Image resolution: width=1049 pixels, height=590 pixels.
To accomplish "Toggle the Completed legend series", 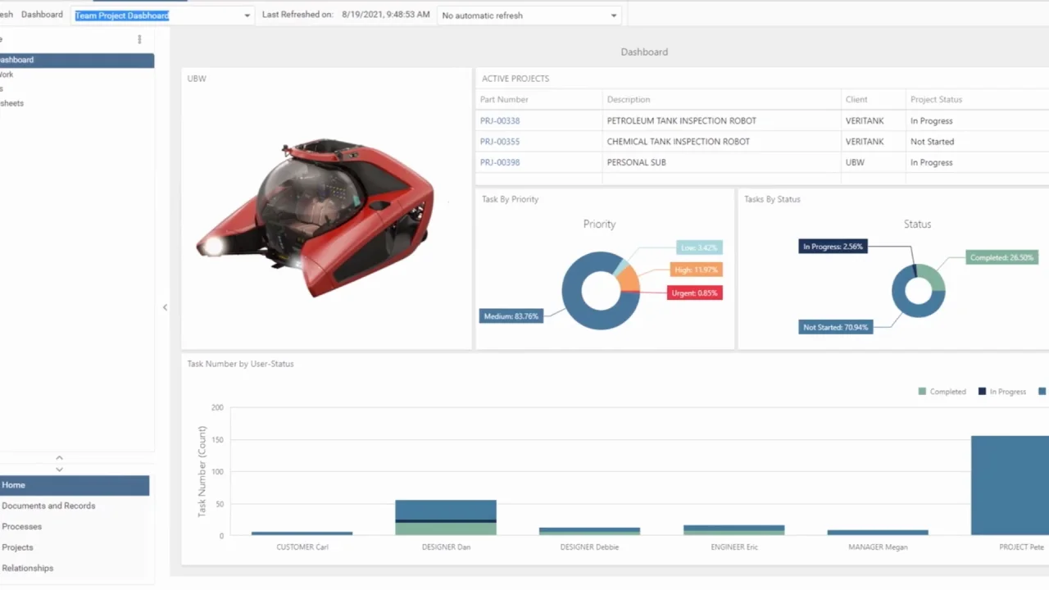I will (x=942, y=392).
